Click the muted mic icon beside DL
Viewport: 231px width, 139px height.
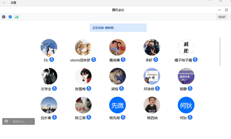pyautogui.click(x=52, y=59)
